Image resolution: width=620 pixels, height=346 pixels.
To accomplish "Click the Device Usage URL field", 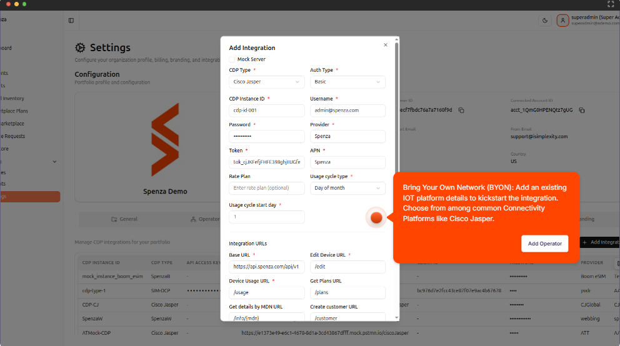I will tap(266, 293).
